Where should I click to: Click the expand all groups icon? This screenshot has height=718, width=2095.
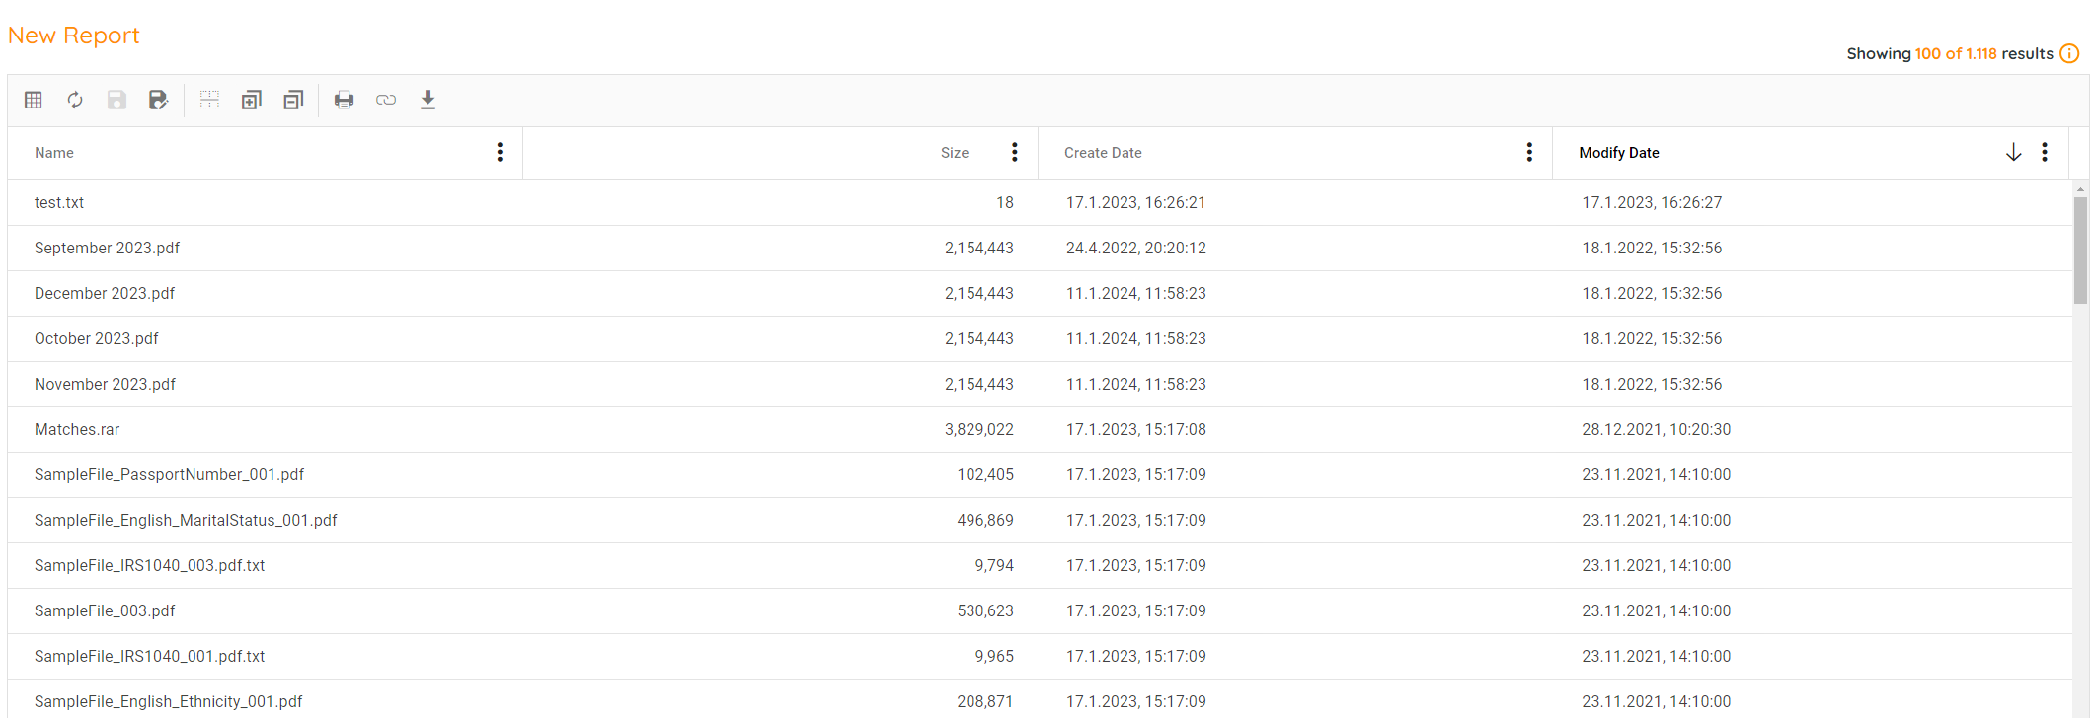click(251, 100)
